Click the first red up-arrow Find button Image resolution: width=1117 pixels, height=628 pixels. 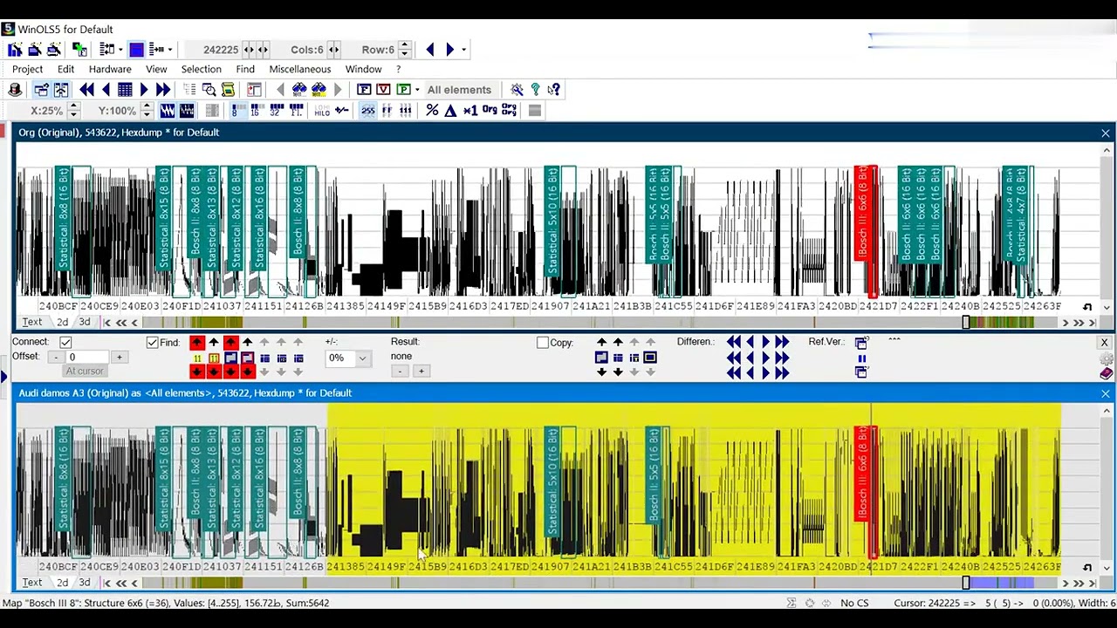point(196,343)
